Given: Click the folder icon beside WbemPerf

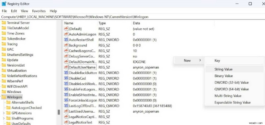Looking at the screenshot, I should pyautogui.click(x=4, y=81).
